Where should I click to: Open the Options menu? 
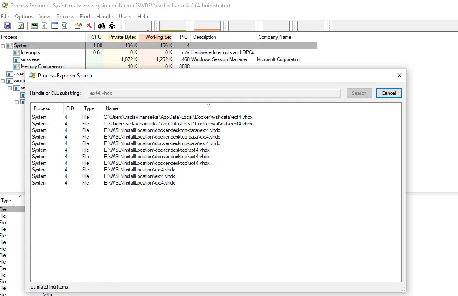(x=24, y=16)
